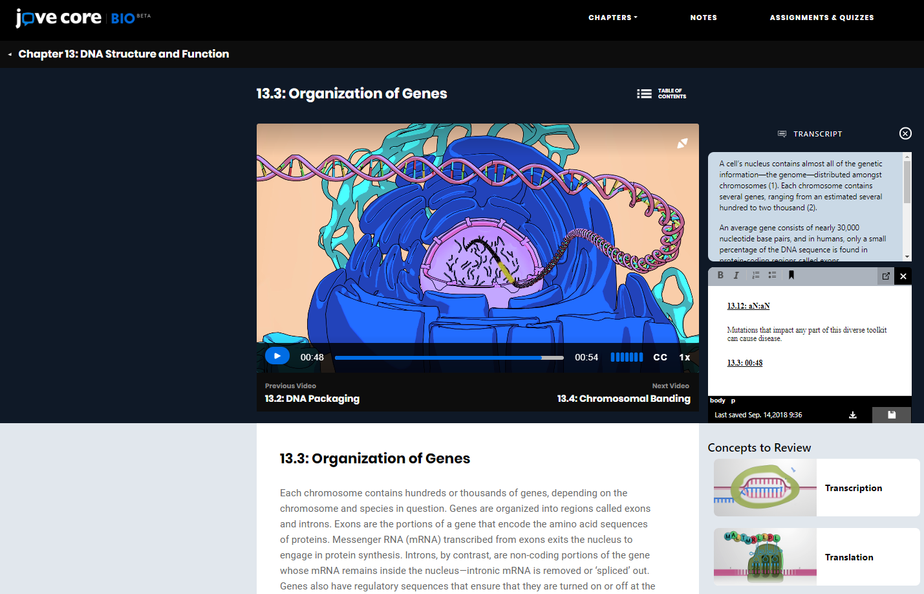Enter fullscreen using the expand icon
The width and height of the screenshot is (924, 594).
682,143
